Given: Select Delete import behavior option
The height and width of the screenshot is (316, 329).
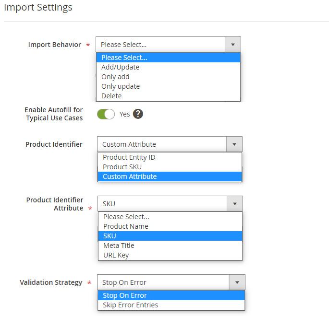Looking at the screenshot, I should (x=168, y=96).
